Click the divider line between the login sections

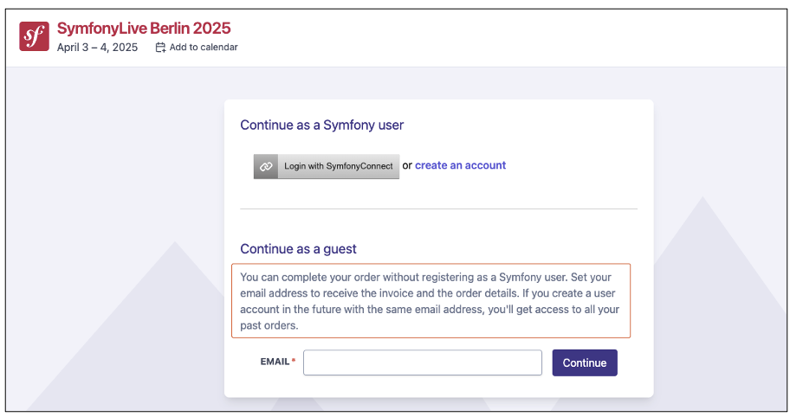tap(438, 208)
